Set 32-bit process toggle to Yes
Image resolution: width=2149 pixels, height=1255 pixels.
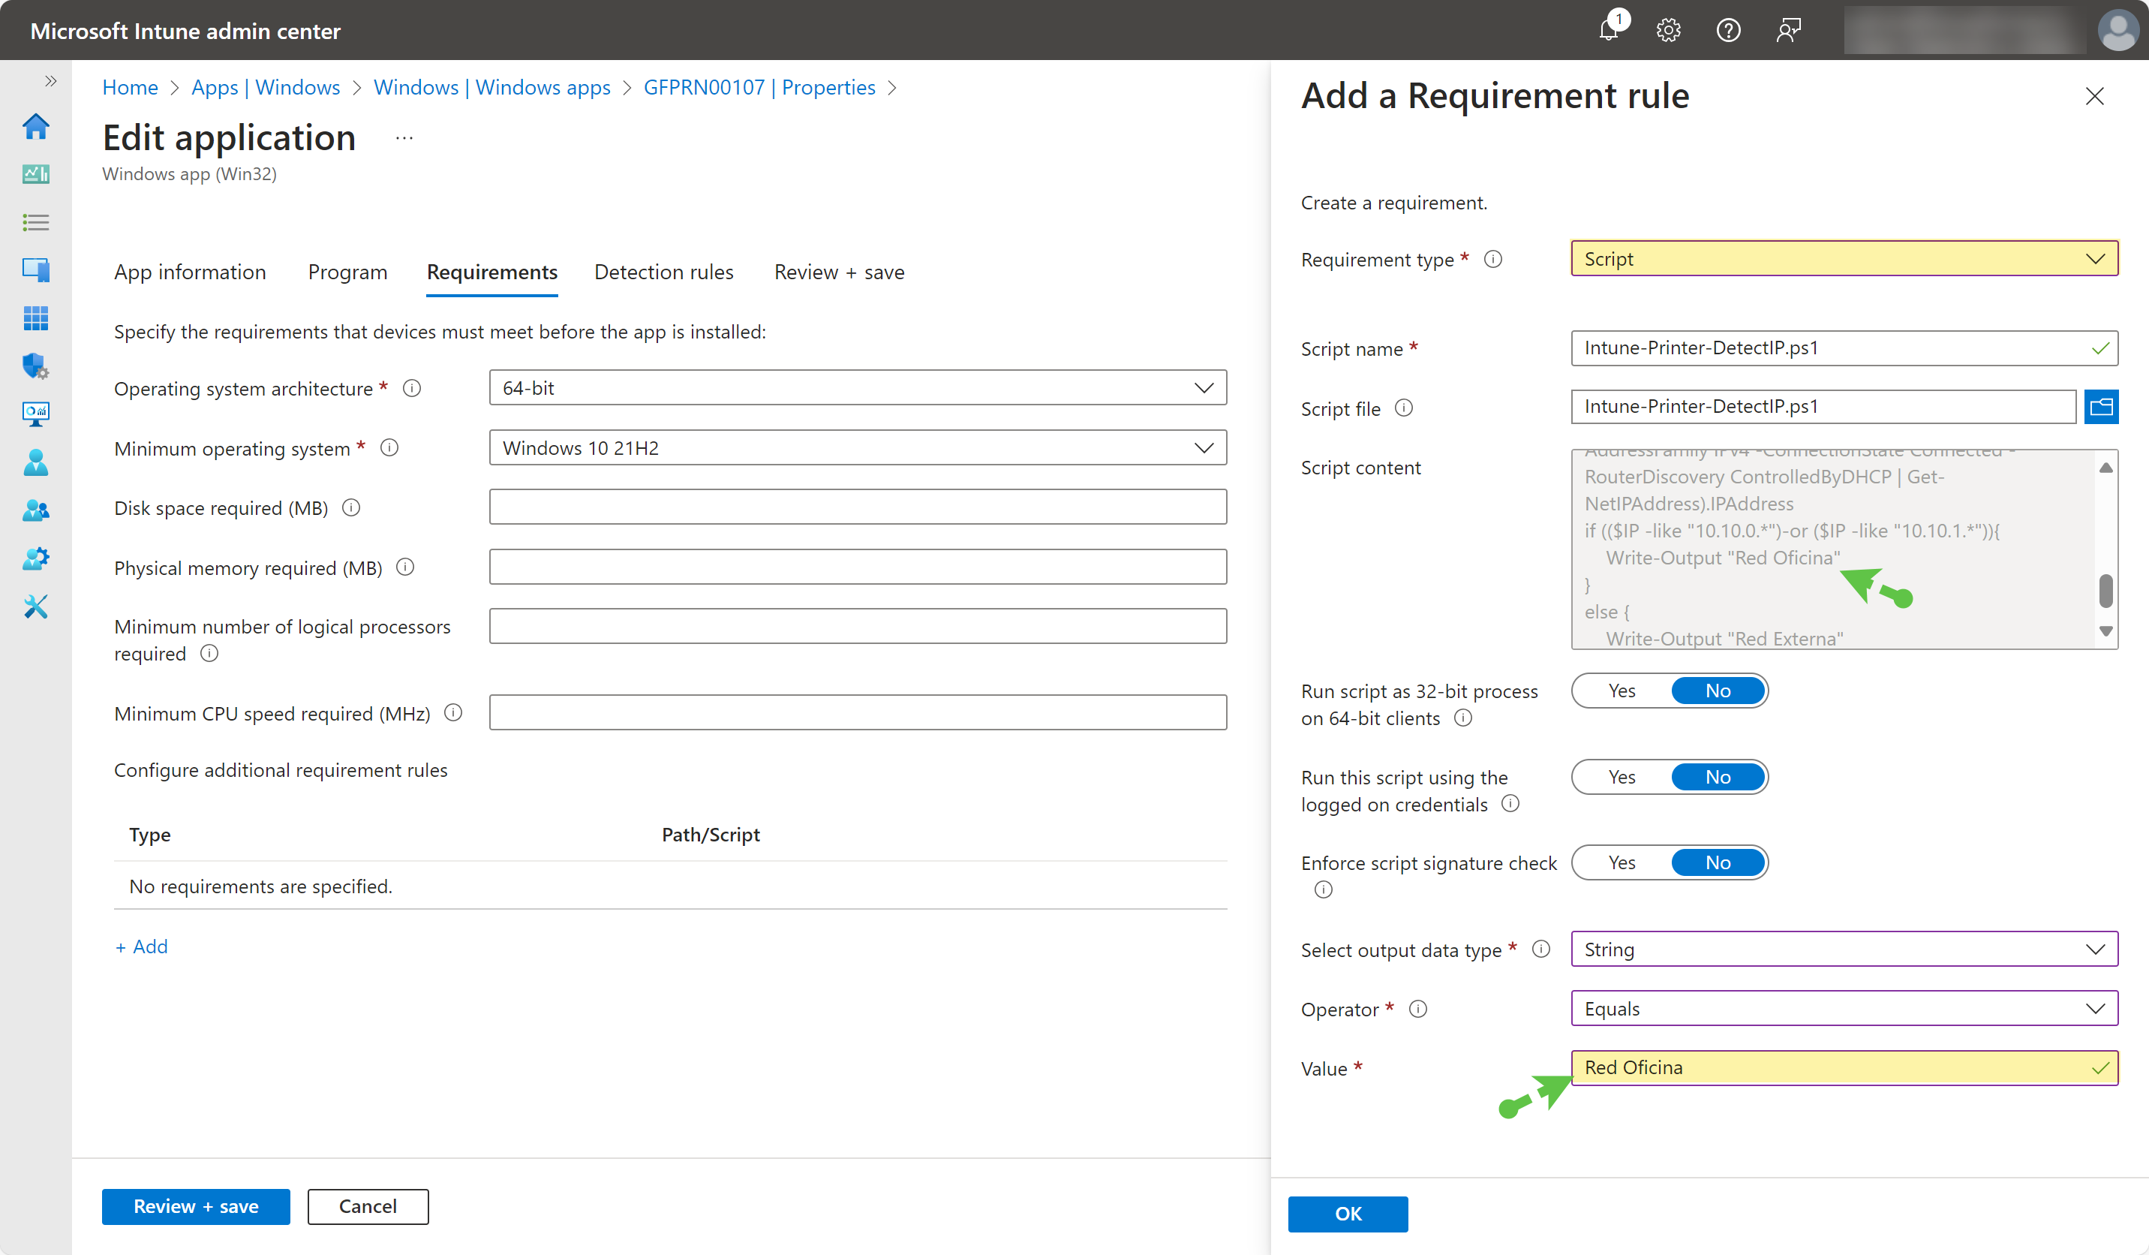(x=1622, y=691)
